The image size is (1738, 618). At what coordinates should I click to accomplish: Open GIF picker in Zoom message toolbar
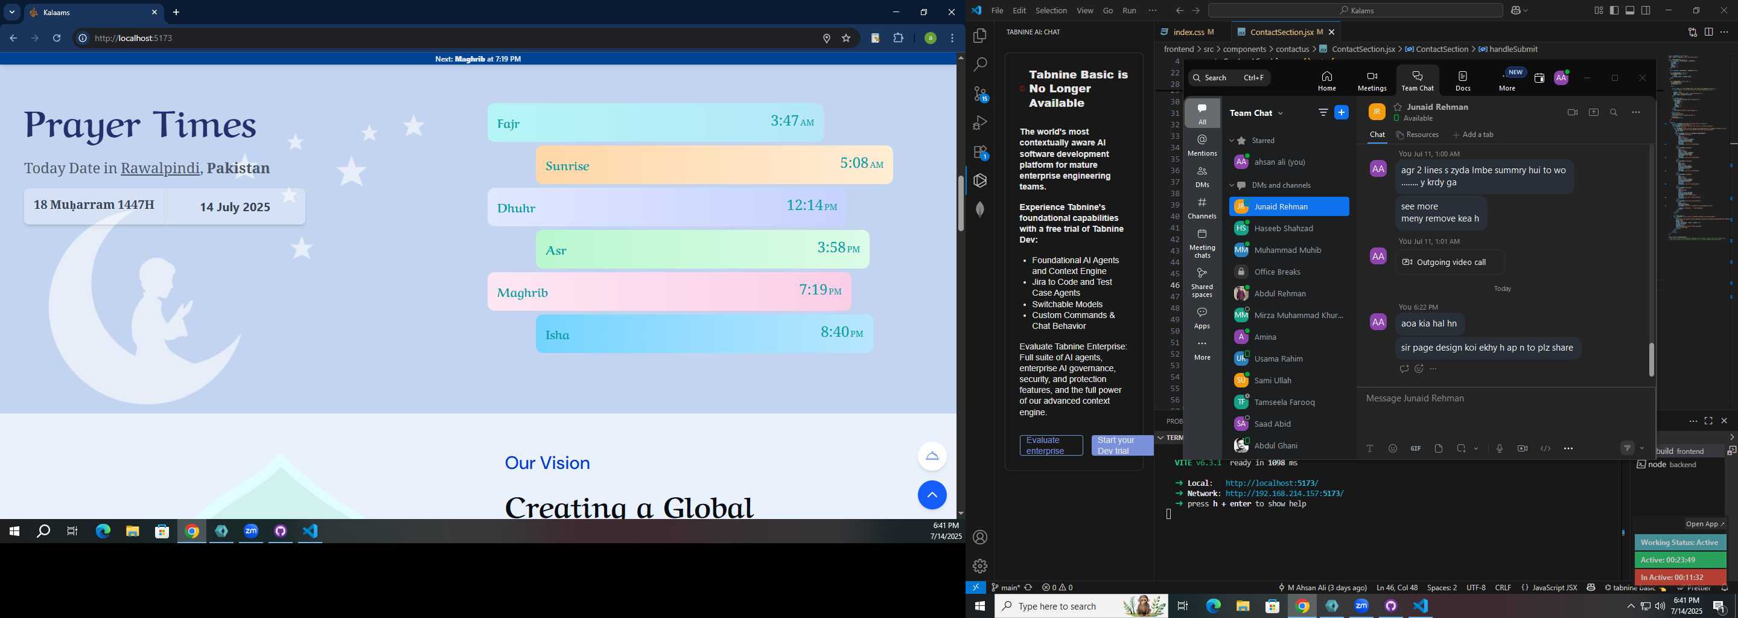click(1416, 448)
